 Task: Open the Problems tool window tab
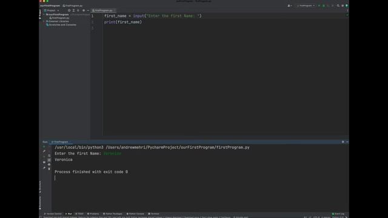click(93, 214)
